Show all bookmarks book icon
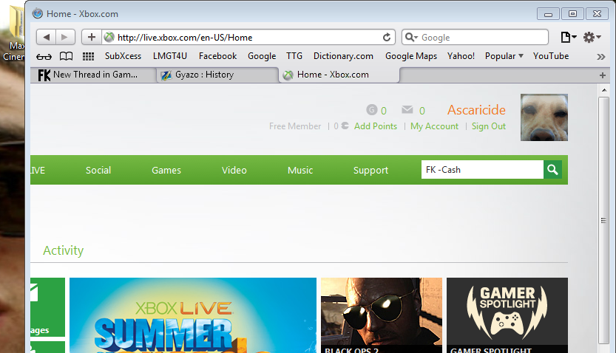The height and width of the screenshot is (353, 616). [x=66, y=56]
